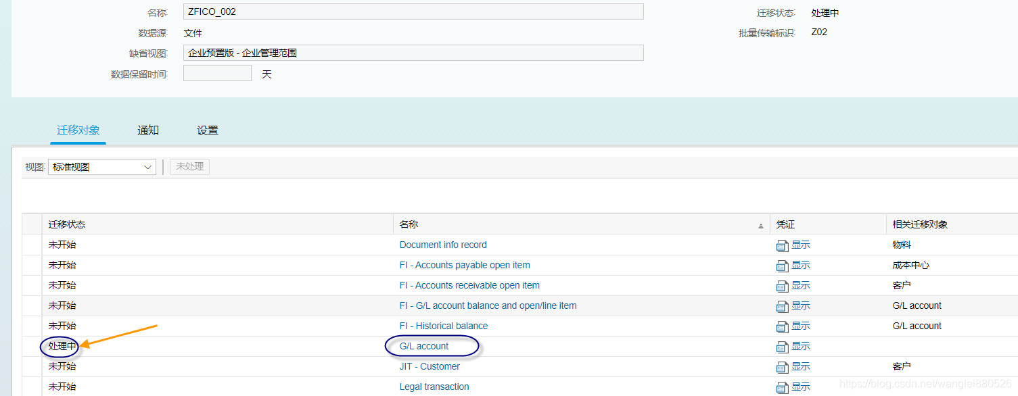1018x396 pixels.
Task: Click 显示 link in Document info record row
Action: [x=801, y=245]
